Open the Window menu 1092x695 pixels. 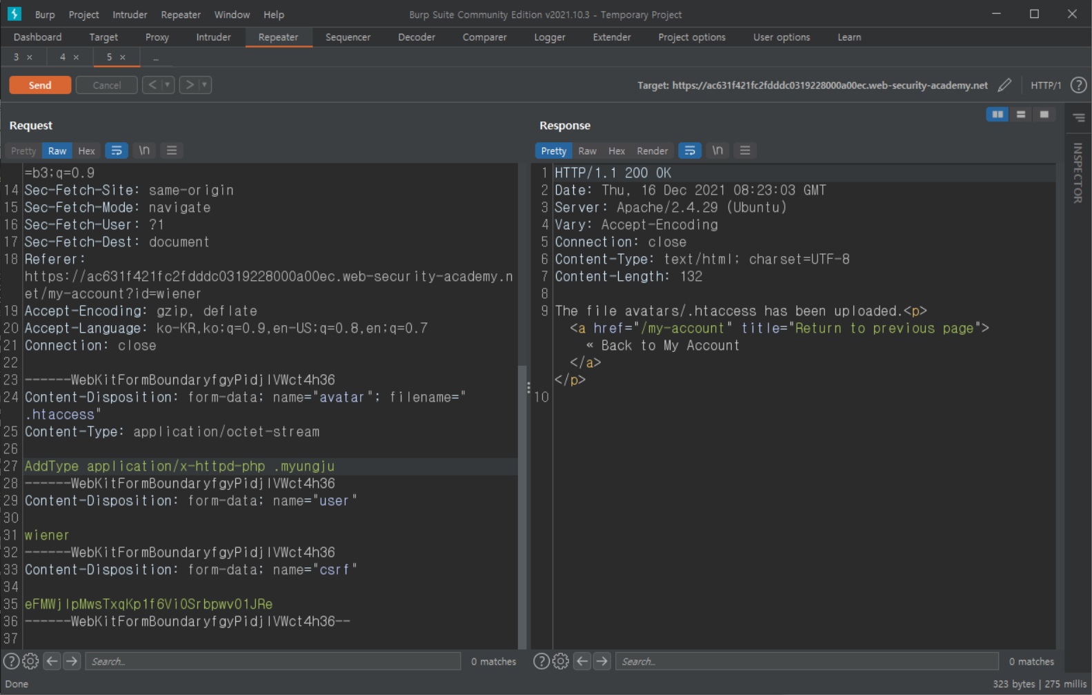tap(232, 14)
